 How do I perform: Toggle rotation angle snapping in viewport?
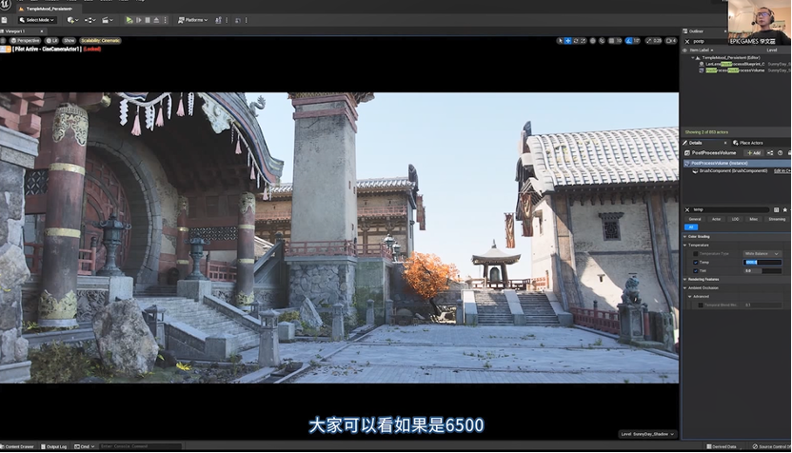click(628, 40)
